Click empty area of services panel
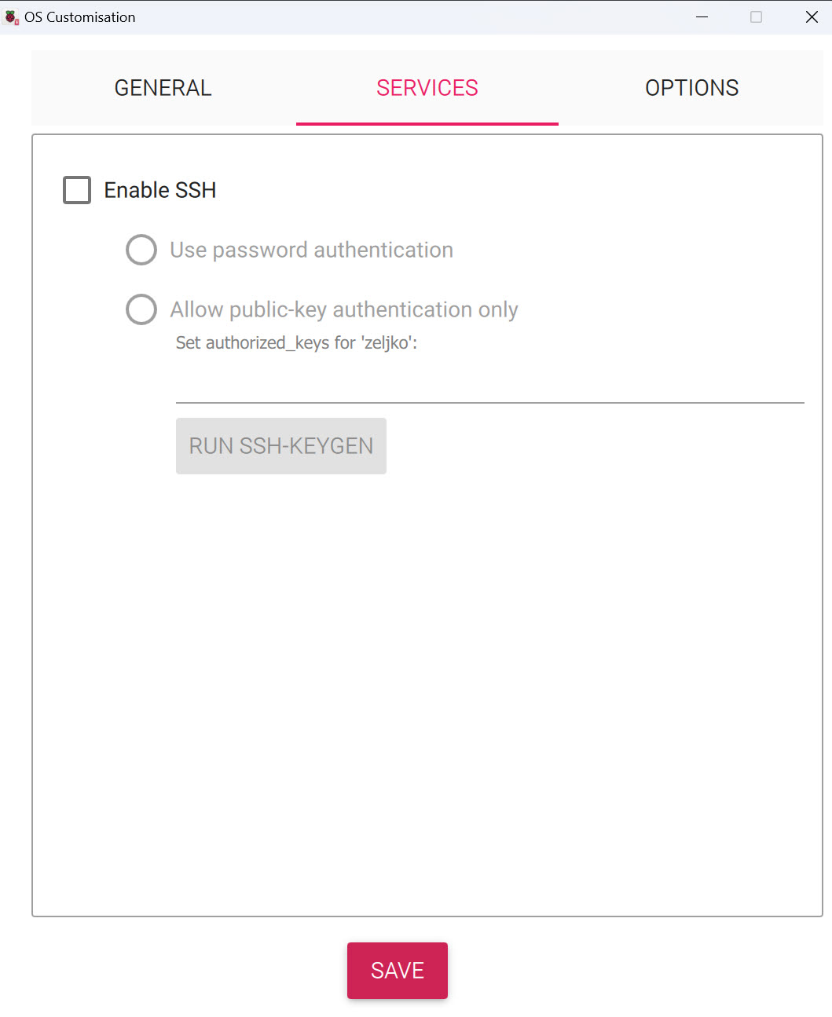This screenshot has height=1017, width=832. (427, 691)
